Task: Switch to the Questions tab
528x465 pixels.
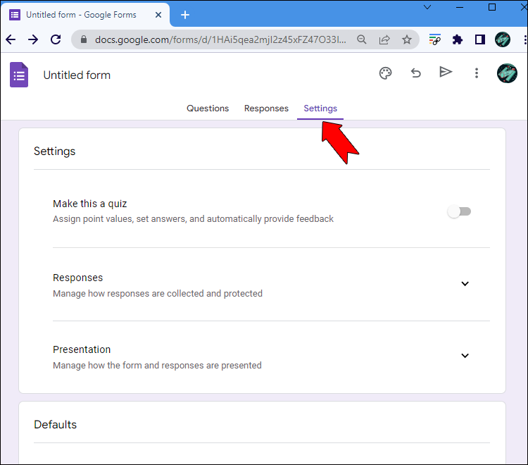Action: point(208,108)
